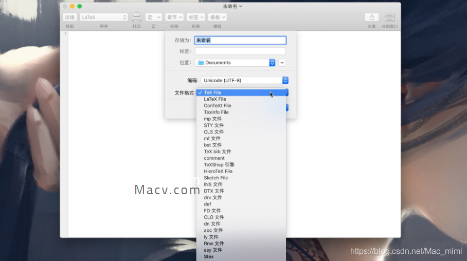467x261 pixels.
Task: Click the Documents folder icon
Action: [201, 63]
